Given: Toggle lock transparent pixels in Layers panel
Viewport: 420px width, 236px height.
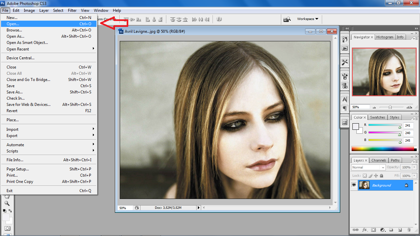Looking at the screenshot, I should coord(365,176).
